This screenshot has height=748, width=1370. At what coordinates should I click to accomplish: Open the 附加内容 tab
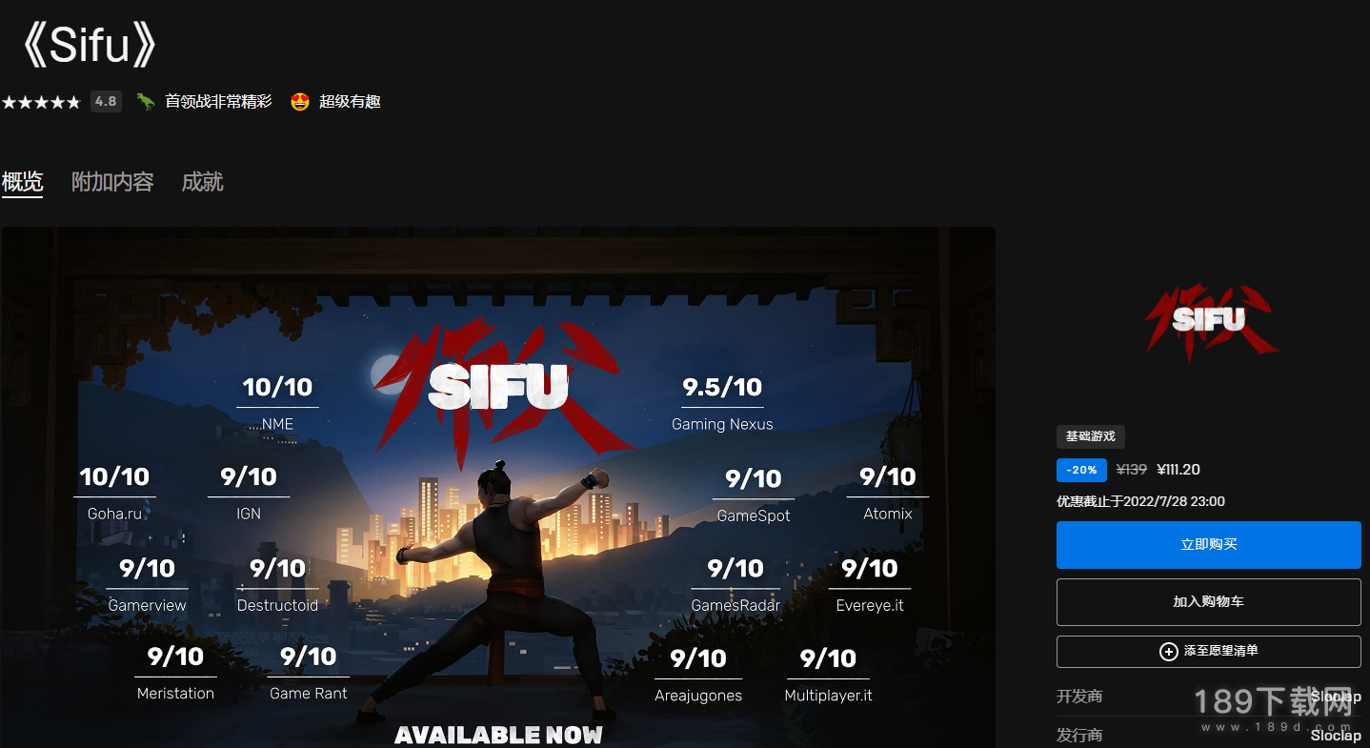112,182
